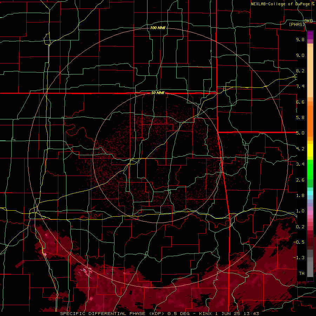This screenshot has height=316, width=316.
Task: Pick the orange band of color bar
Action: (x=310, y=121)
